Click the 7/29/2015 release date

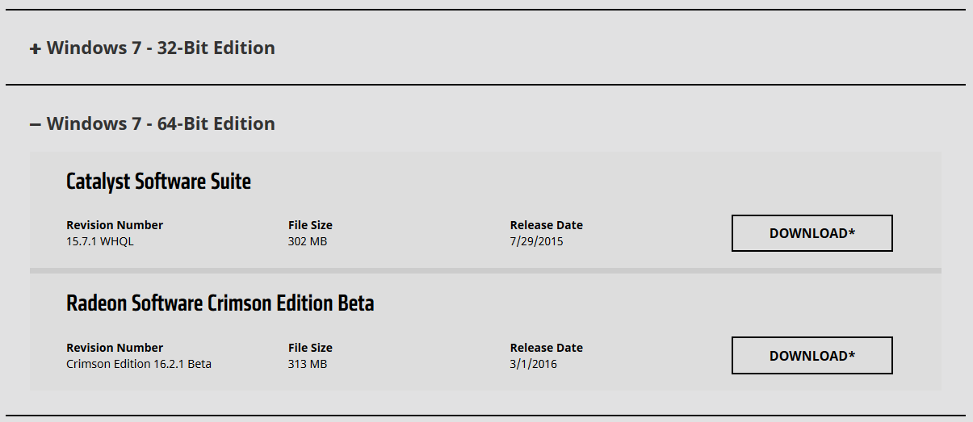click(537, 241)
